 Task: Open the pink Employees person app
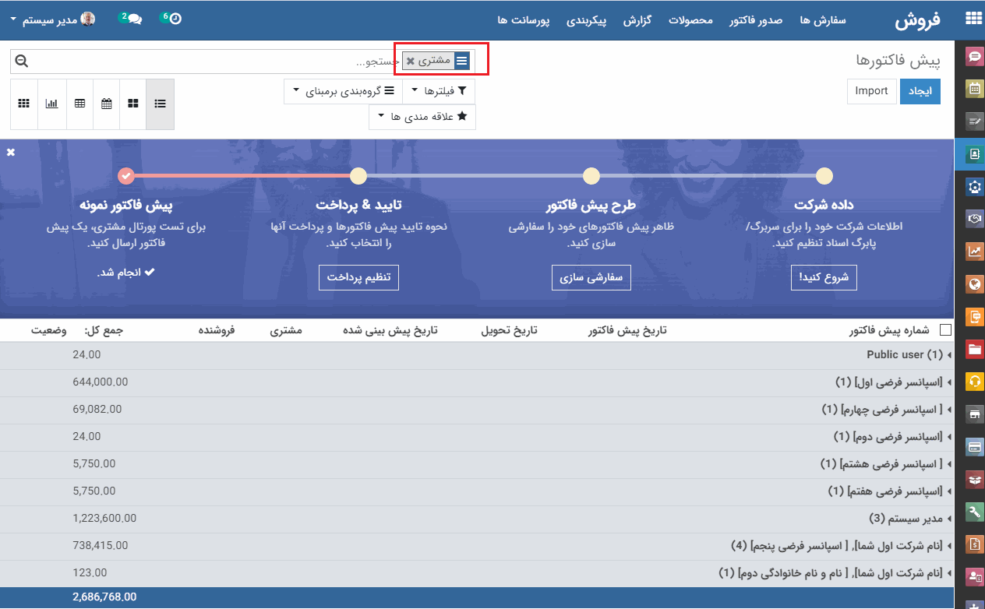[x=973, y=577]
